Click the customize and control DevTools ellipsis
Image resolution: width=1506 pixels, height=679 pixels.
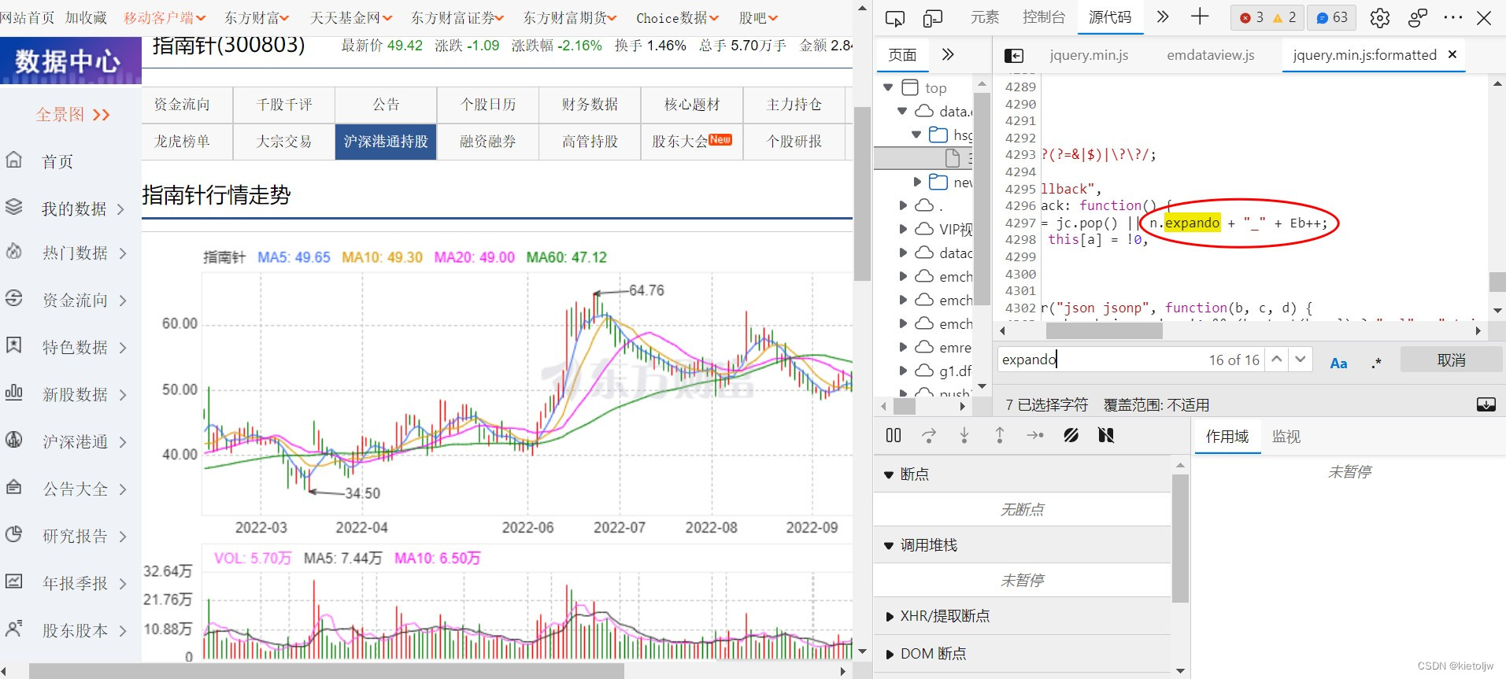click(x=1453, y=17)
